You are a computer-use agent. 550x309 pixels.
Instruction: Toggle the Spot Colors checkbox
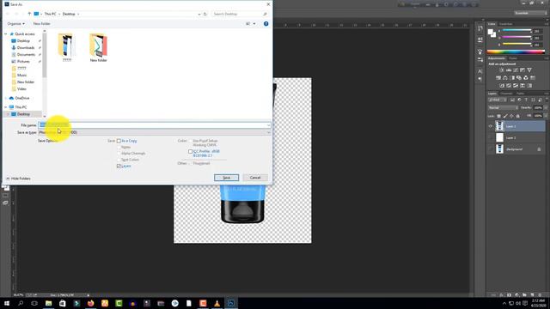(119, 160)
